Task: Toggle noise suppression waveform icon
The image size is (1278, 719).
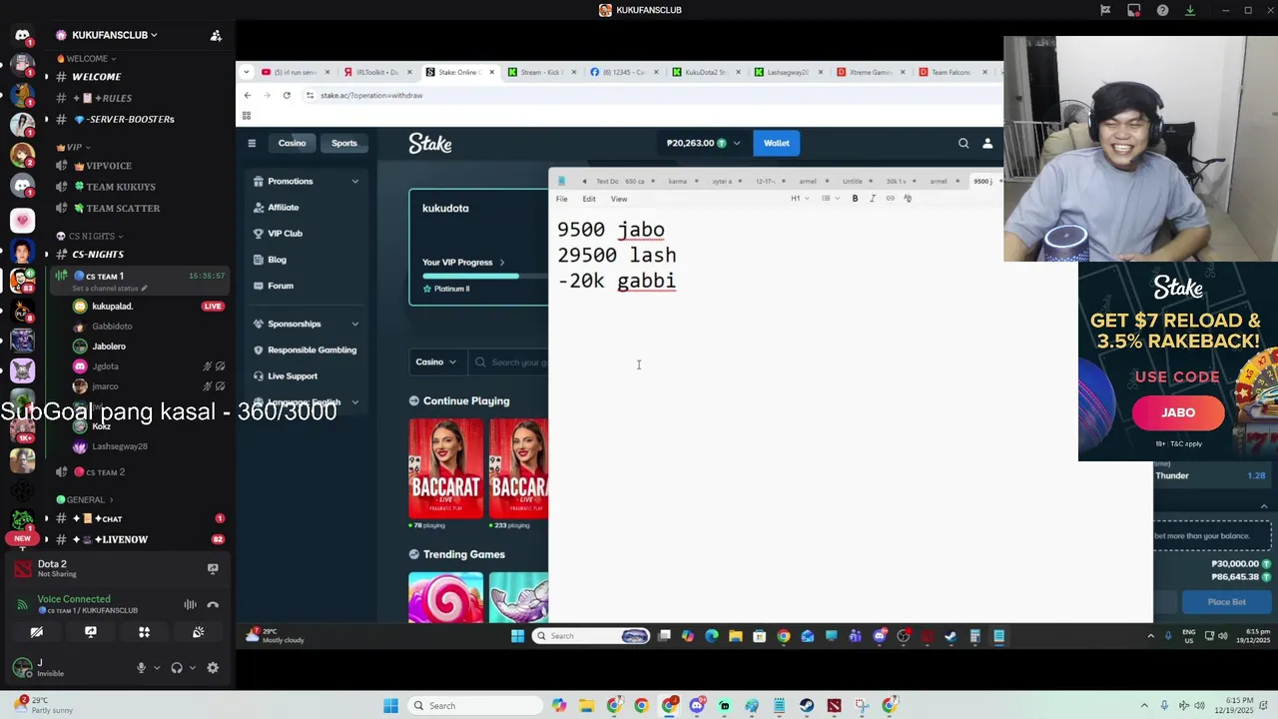Action: click(x=190, y=604)
